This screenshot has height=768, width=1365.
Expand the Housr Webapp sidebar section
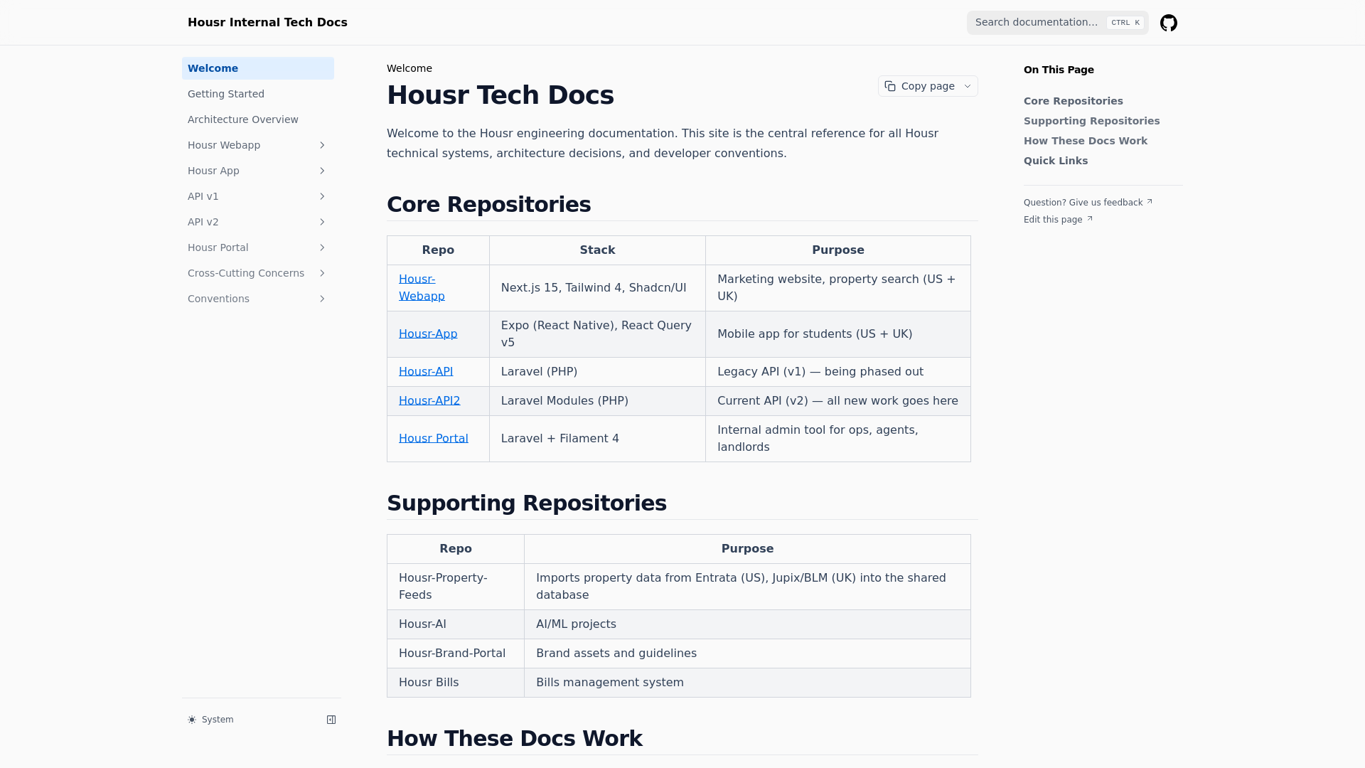(322, 145)
